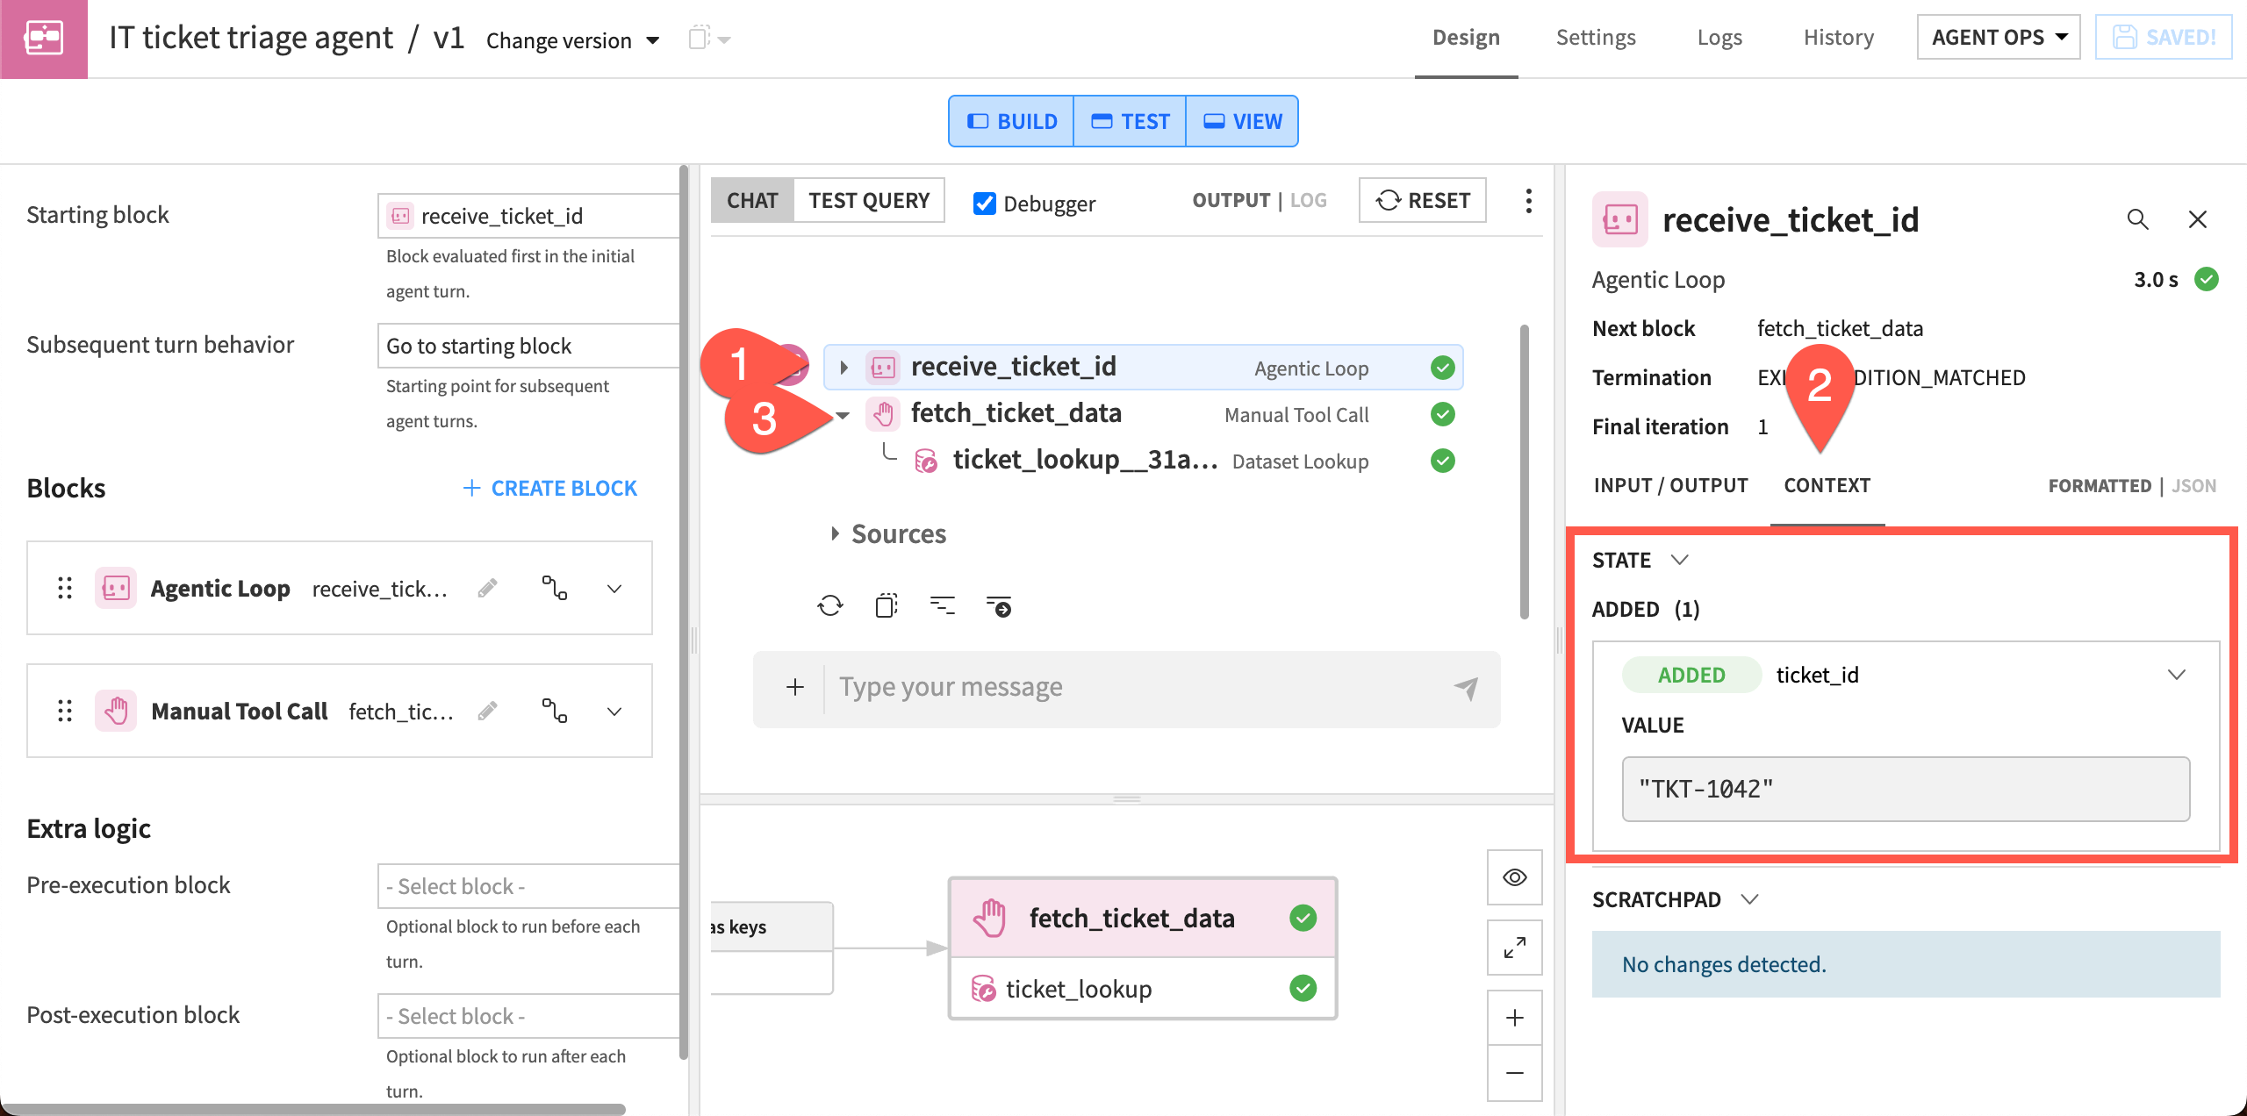Click the expand fullscreen graph icon
Screen dimensions: 2247x1116
click(x=1515, y=948)
